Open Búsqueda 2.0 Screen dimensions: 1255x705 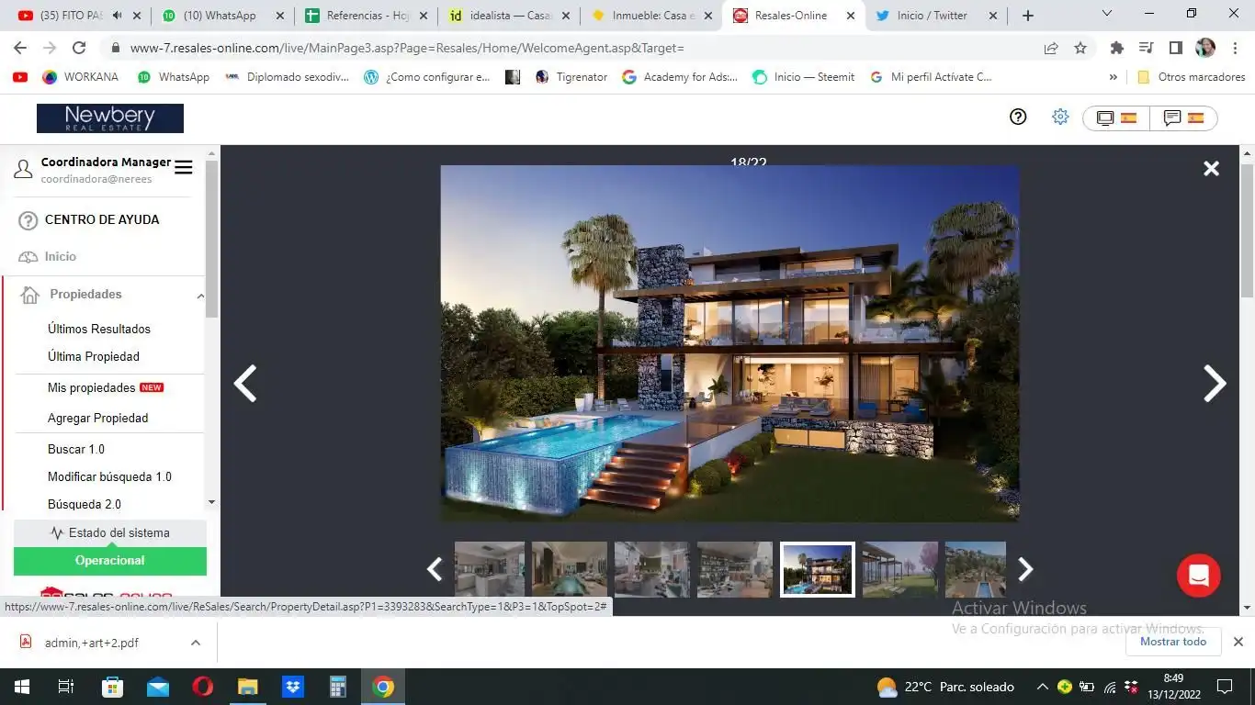85,504
